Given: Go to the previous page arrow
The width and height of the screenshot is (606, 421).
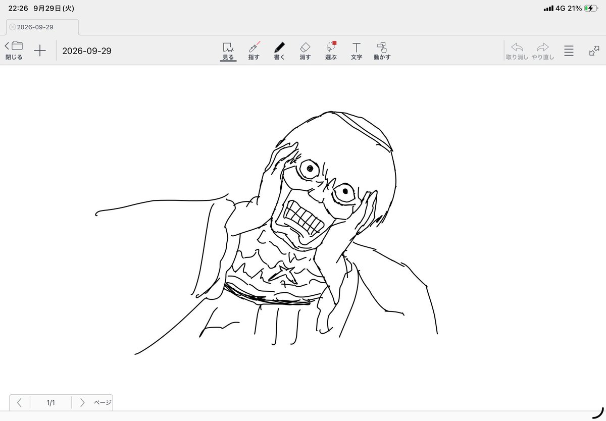Looking at the screenshot, I should [x=19, y=403].
